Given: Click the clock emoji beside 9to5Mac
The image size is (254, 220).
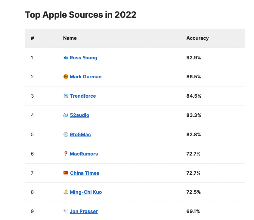Looking at the screenshot, I should coord(66,134).
